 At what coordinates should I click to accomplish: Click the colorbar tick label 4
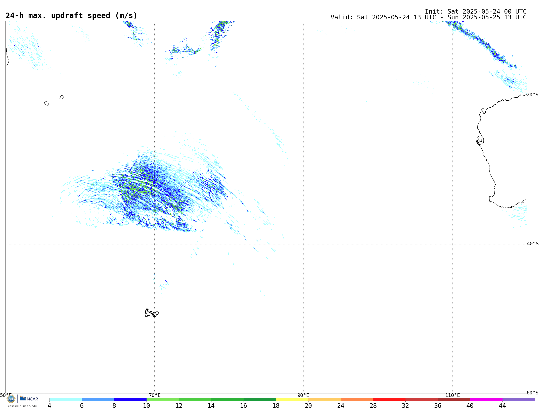50,406
